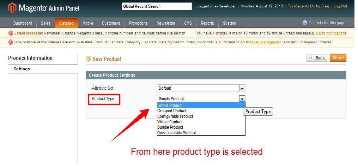Focus the Global Record Search field
The width and height of the screenshot is (358, 166).
coord(157,6)
